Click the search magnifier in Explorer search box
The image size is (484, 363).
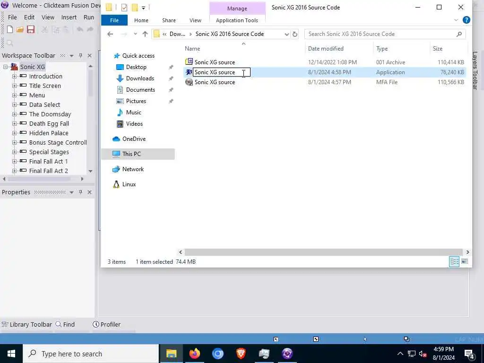(459, 34)
